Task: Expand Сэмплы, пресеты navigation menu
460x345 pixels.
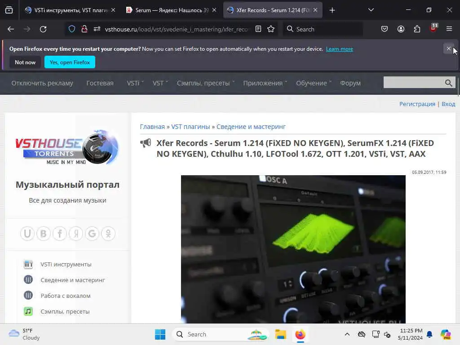Action: pos(206,83)
